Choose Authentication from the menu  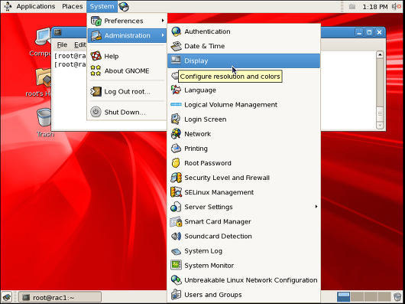(244, 31)
